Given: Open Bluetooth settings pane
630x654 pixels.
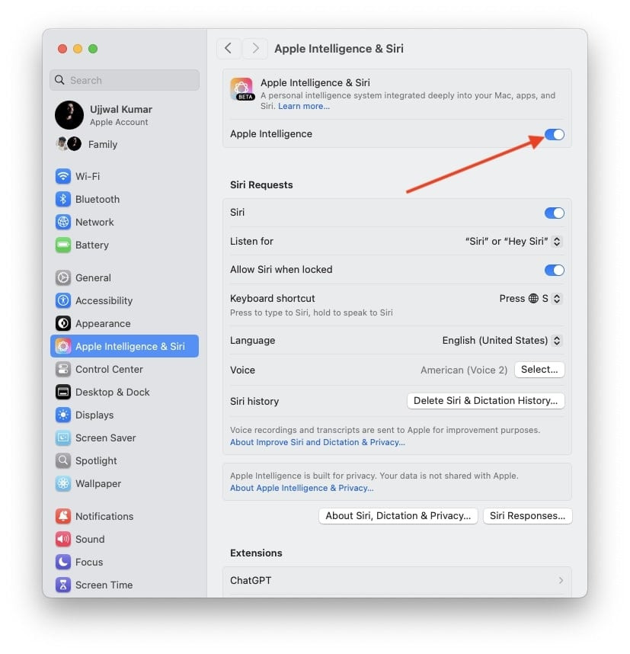Looking at the screenshot, I should click(x=124, y=200).
